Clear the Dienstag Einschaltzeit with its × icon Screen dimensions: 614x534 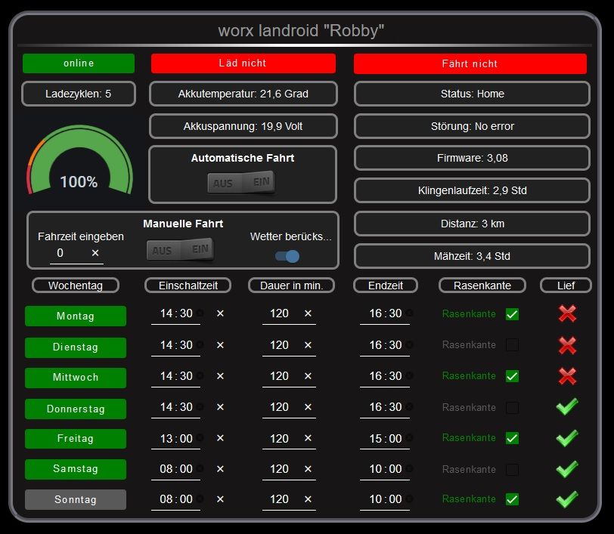coord(220,345)
